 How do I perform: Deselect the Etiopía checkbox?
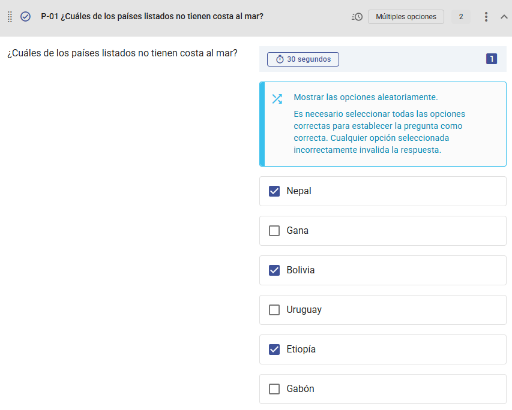(274, 349)
